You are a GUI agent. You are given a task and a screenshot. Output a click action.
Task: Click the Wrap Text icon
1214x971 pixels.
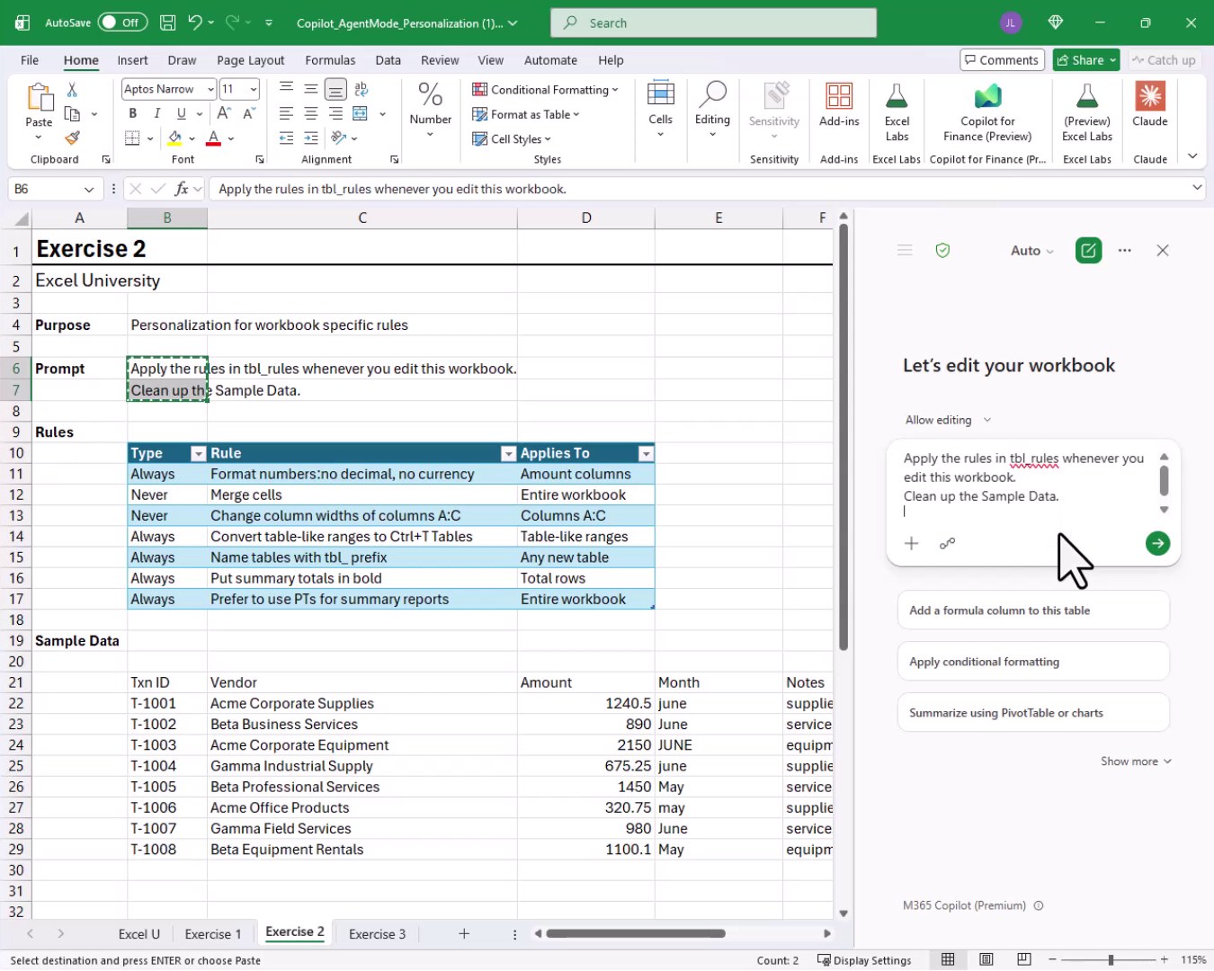point(361,89)
